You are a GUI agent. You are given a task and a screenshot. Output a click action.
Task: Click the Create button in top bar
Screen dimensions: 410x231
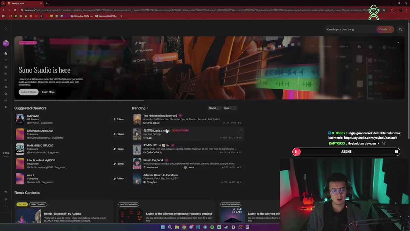coord(385,29)
